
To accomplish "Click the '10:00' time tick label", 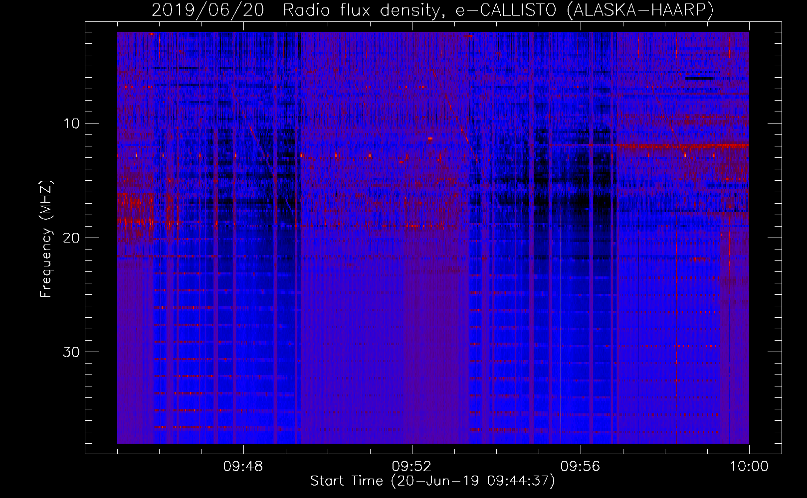I will coord(749,467).
